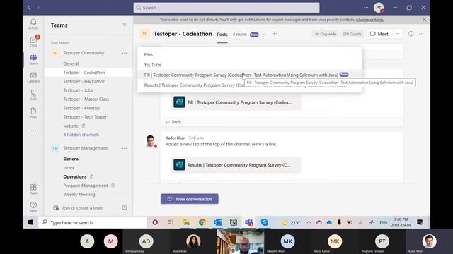453x254 pixels.
Task: Show system tray hidden icons chevron
Action: (x=309, y=222)
